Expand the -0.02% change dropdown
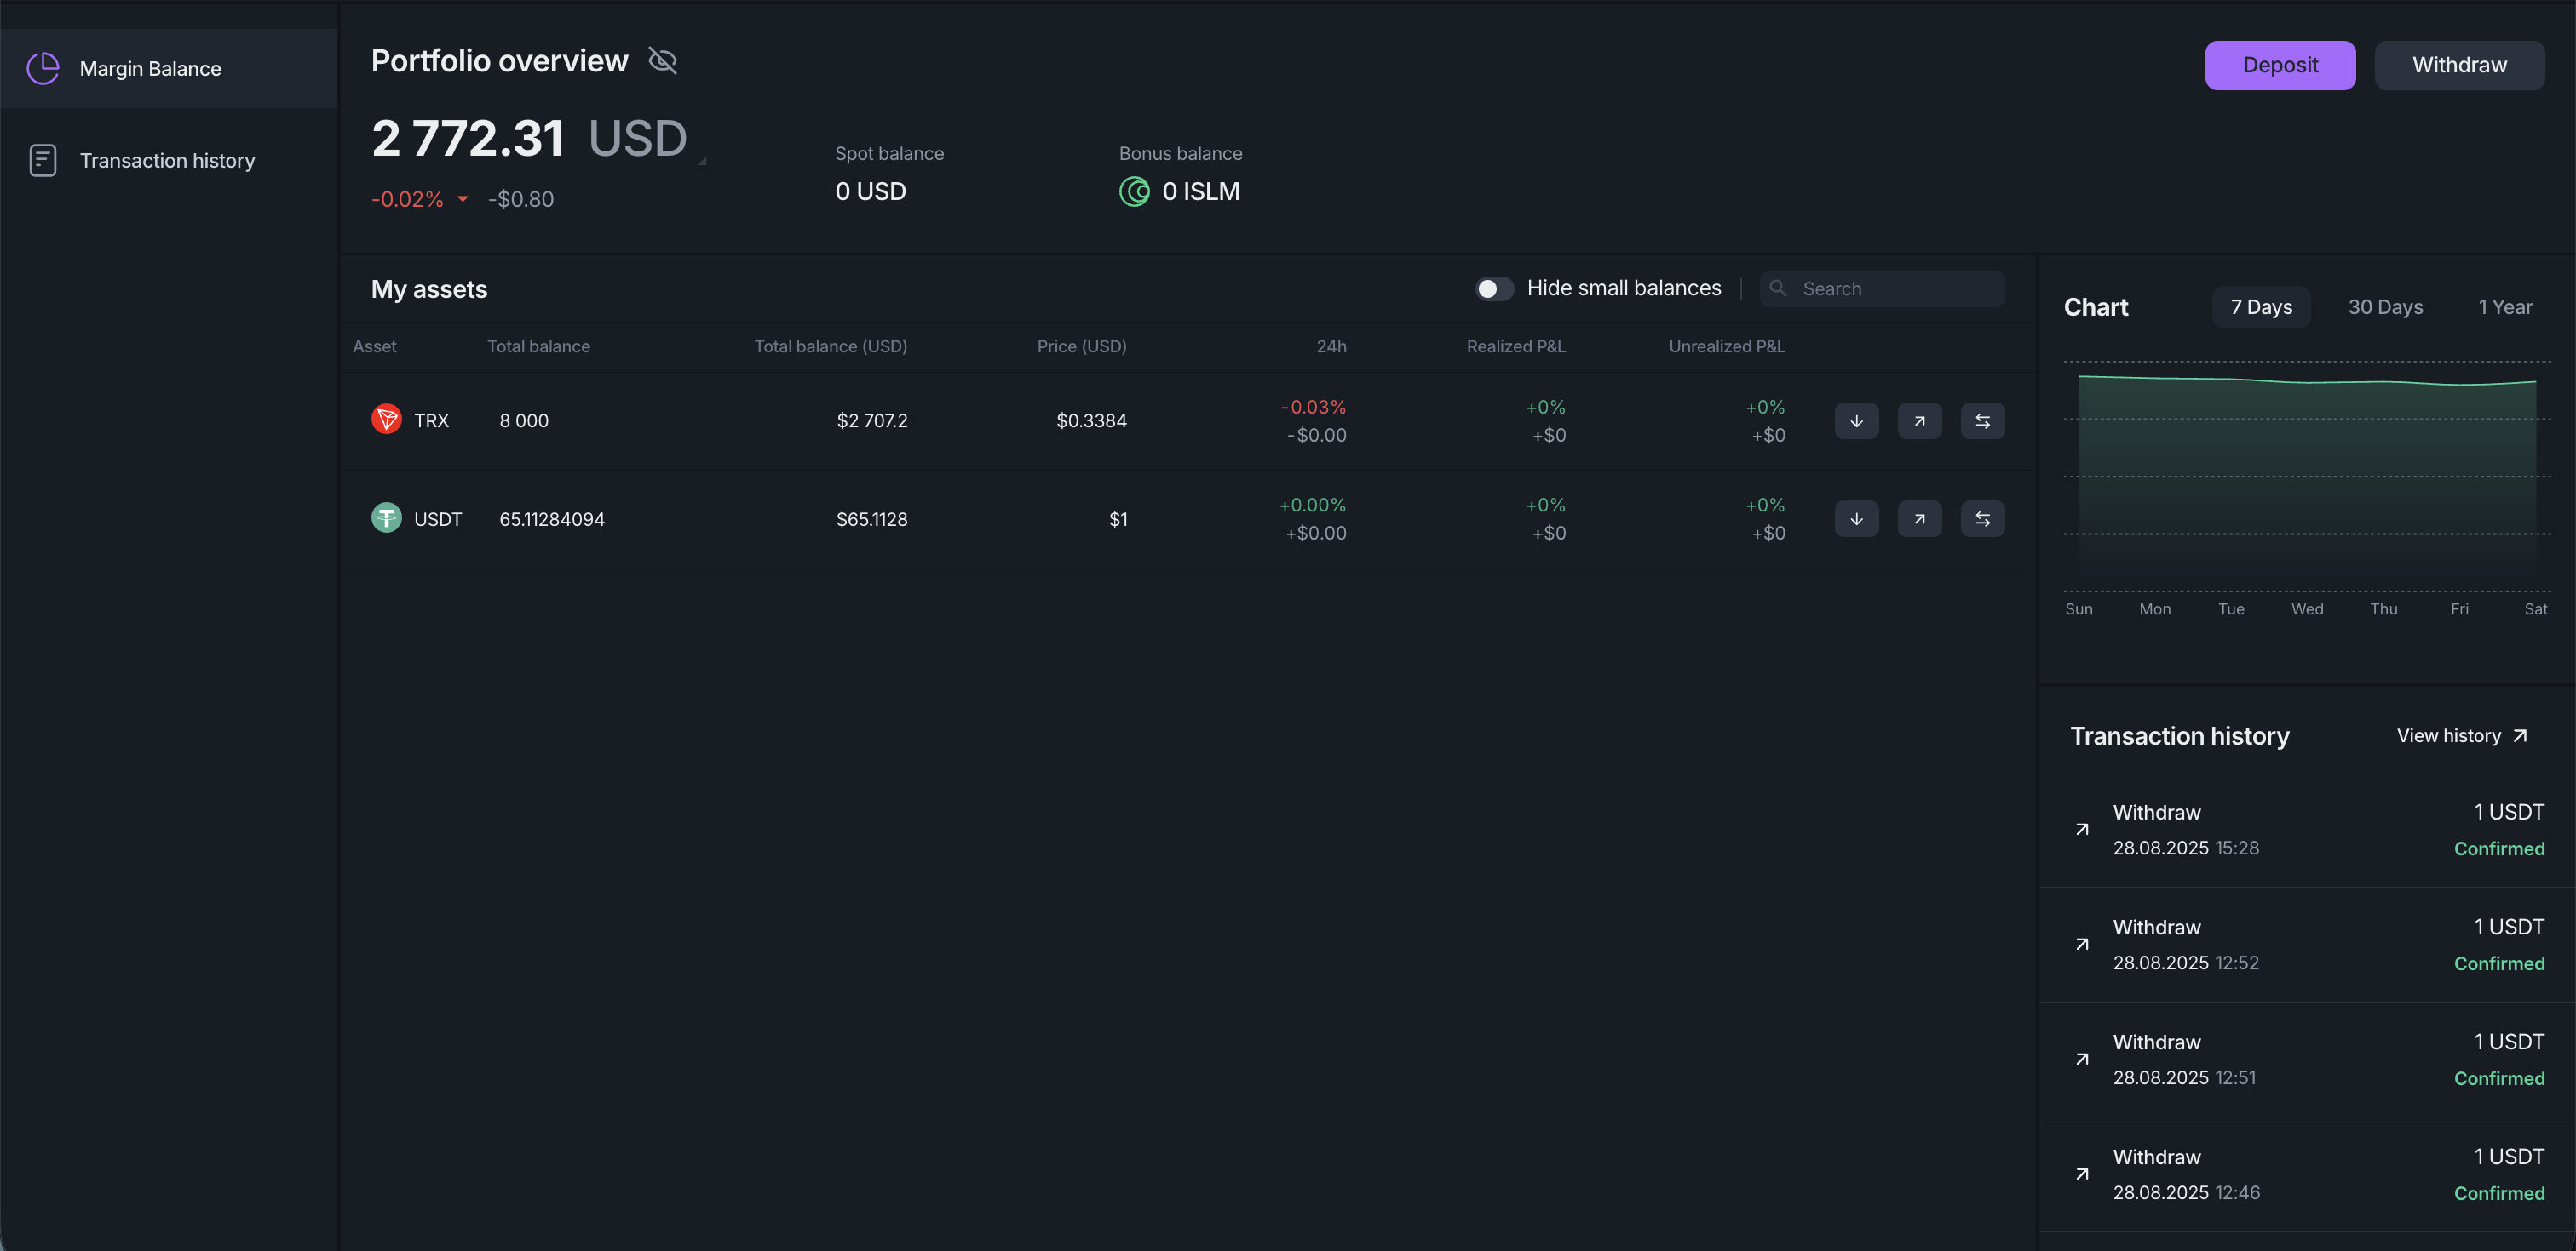The height and width of the screenshot is (1251, 2576). tap(462, 199)
